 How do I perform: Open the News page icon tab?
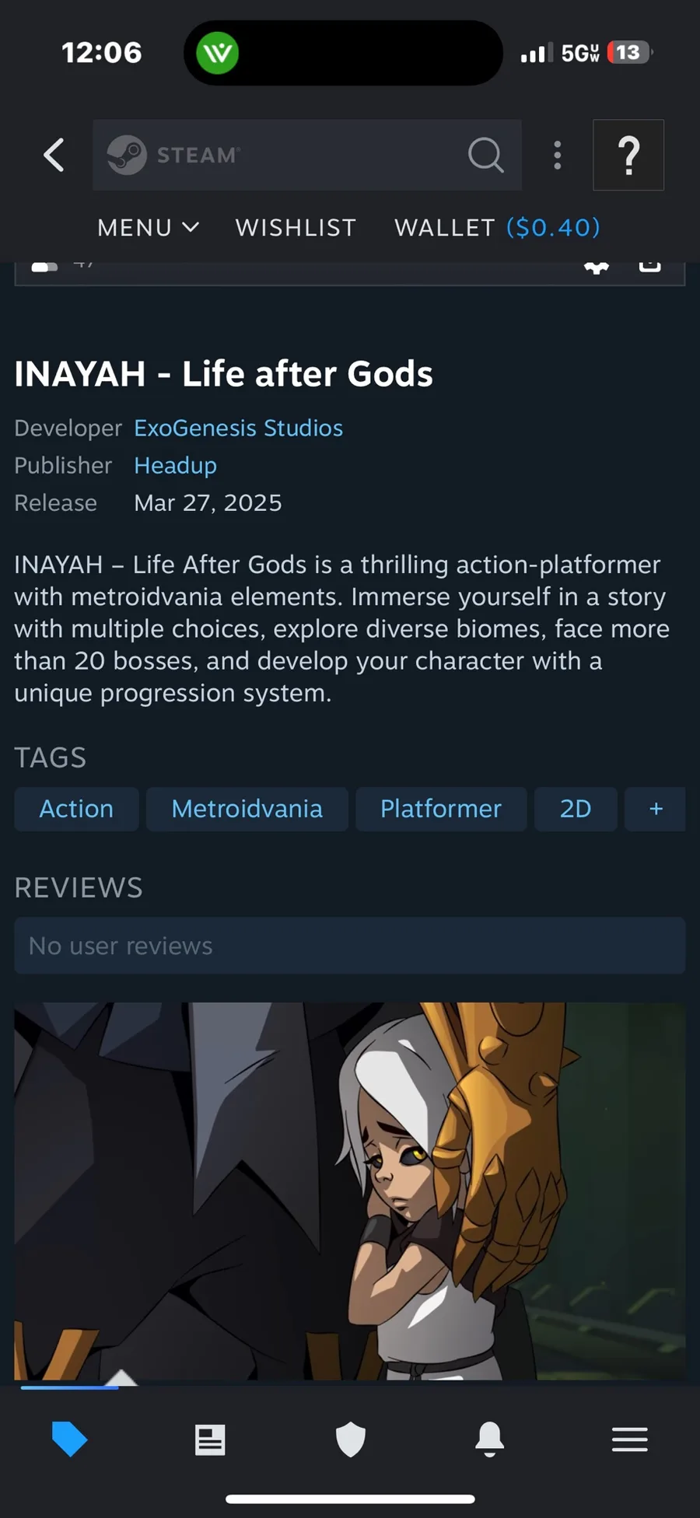pyautogui.click(x=210, y=1439)
